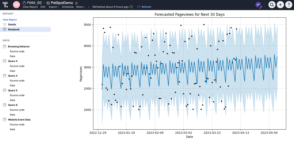The height and width of the screenshot is (141, 294).
Task: Click the PM workspace avatar
Action: click(16, 4)
